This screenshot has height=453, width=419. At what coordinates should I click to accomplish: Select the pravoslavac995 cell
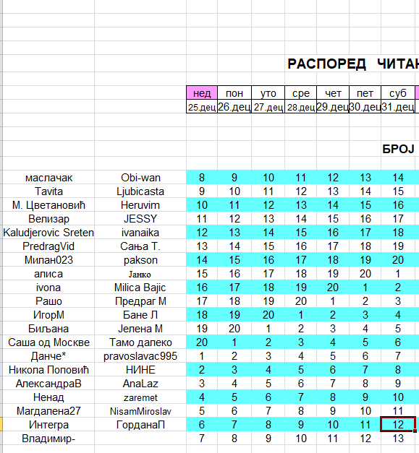(x=140, y=356)
